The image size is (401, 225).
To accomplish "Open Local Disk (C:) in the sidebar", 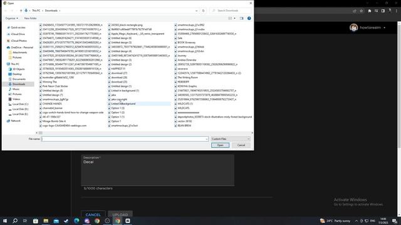I will pos(20,104).
